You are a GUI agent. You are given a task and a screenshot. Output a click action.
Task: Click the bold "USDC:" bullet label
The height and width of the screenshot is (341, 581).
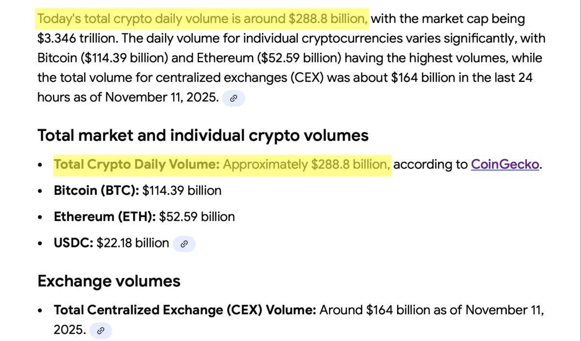pyautogui.click(x=73, y=243)
